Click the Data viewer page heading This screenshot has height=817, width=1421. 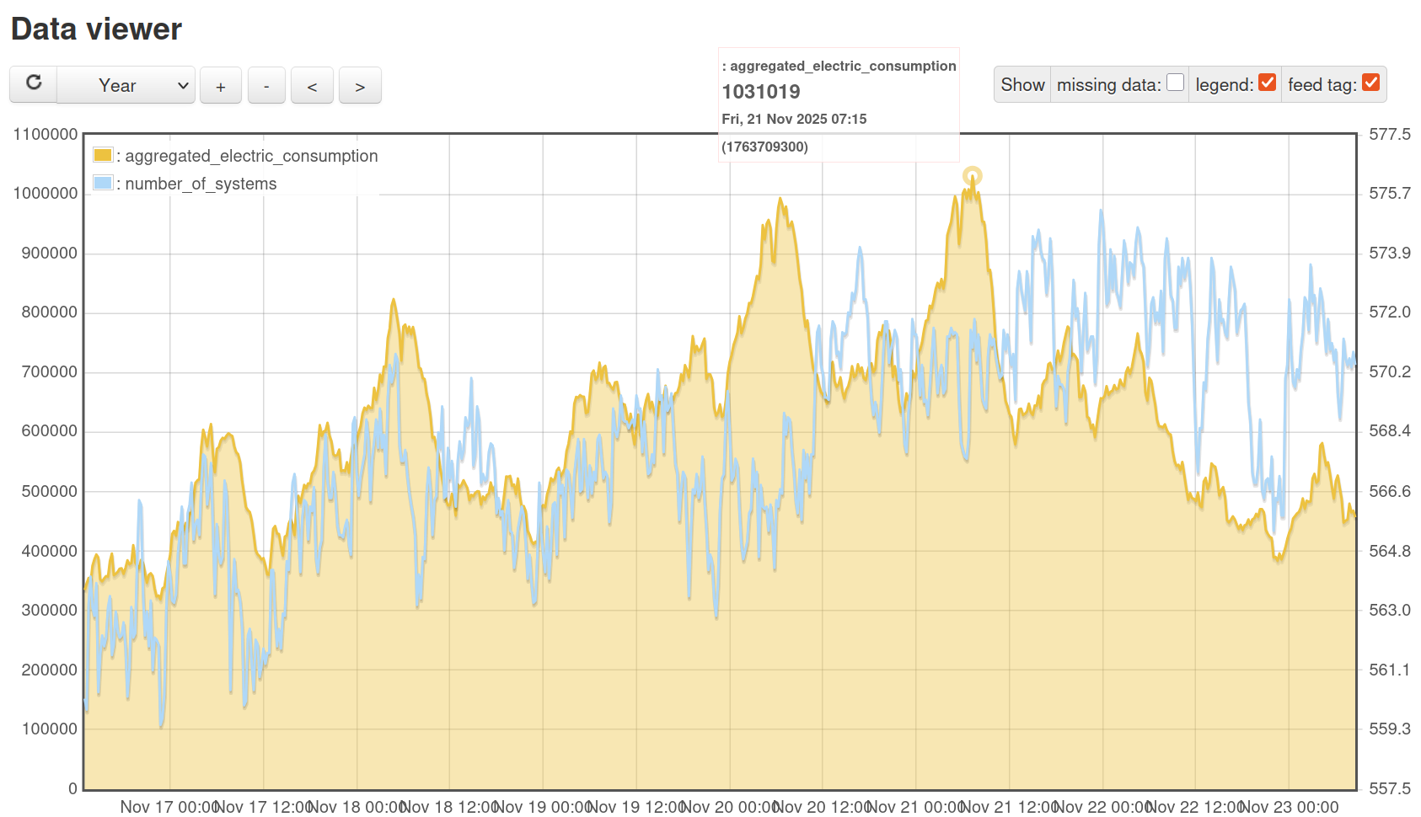point(96,29)
